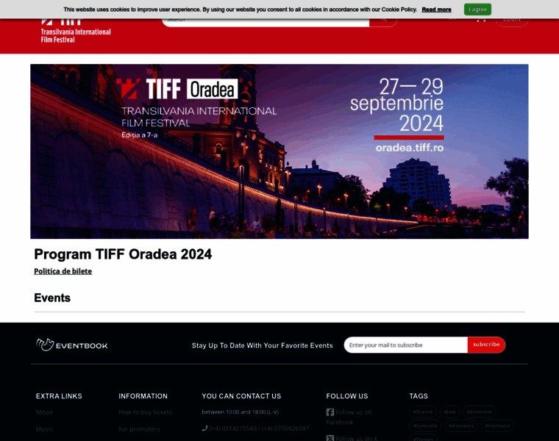The width and height of the screenshot is (559, 441).
Task: Click the TAGS footer heading
Action: coord(419,396)
